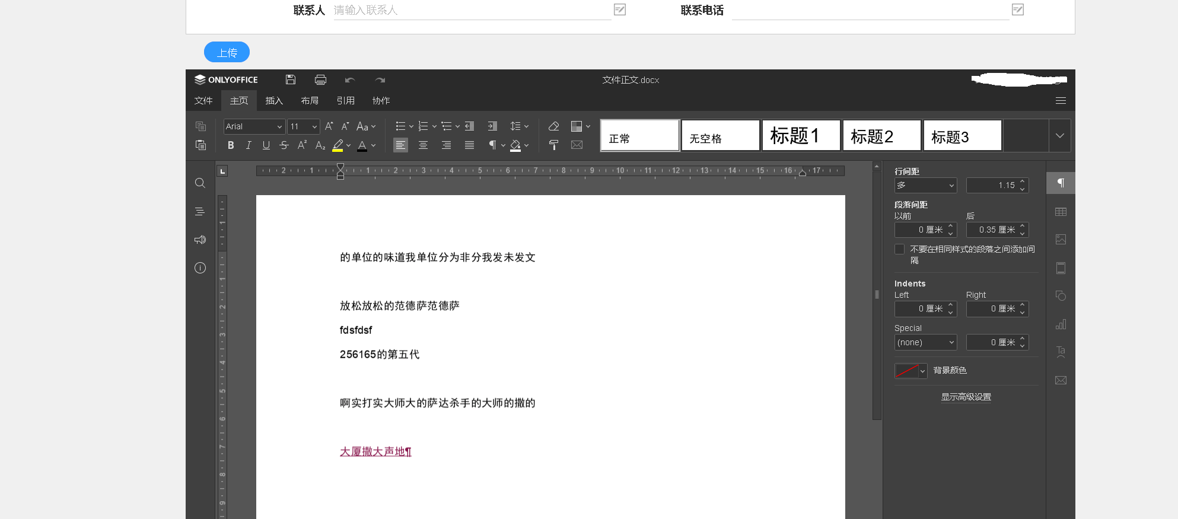Toggle italic formatting

click(x=249, y=145)
